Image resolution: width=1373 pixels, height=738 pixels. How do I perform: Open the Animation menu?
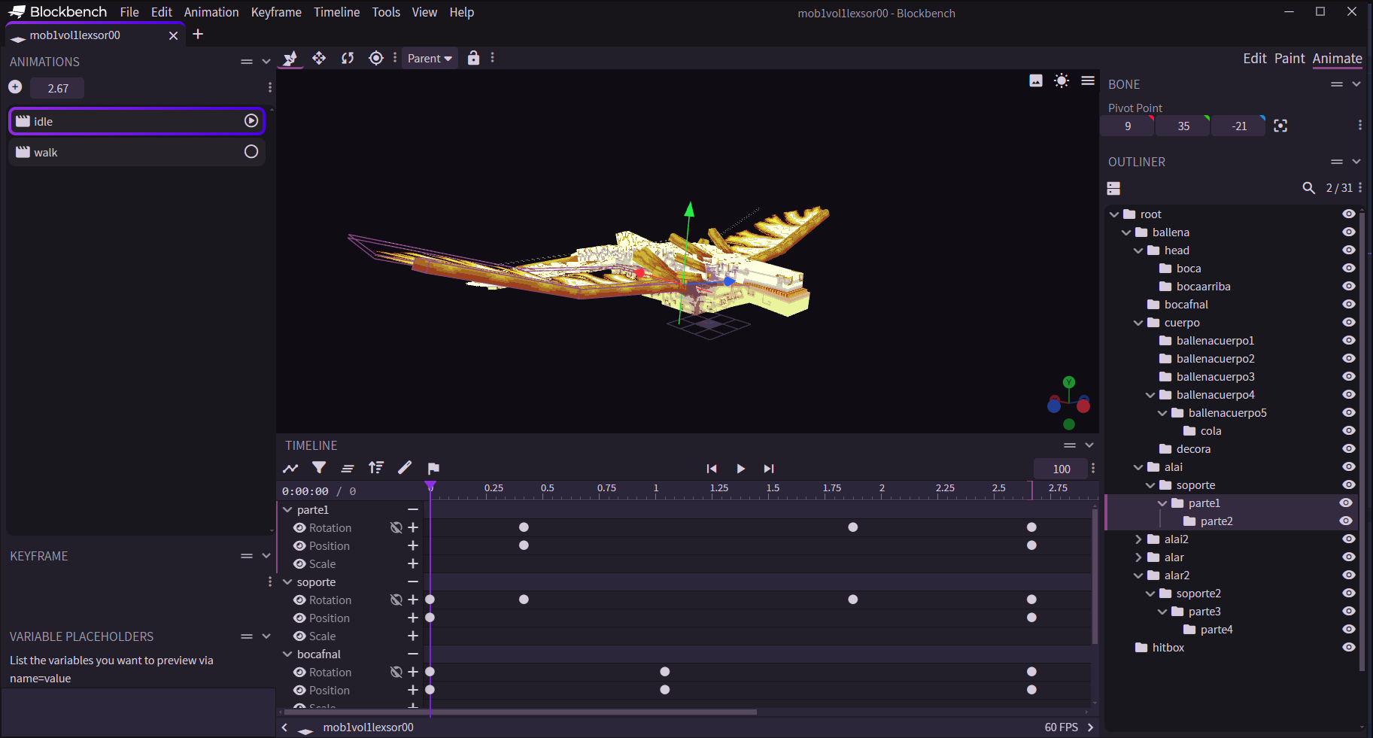(x=211, y=12)
